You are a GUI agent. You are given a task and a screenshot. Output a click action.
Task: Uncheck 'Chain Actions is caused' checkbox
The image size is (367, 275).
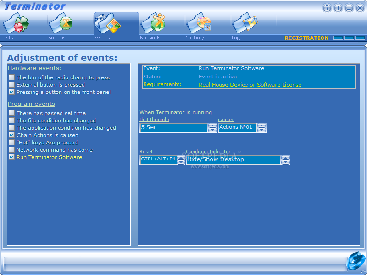pos(12,135)
